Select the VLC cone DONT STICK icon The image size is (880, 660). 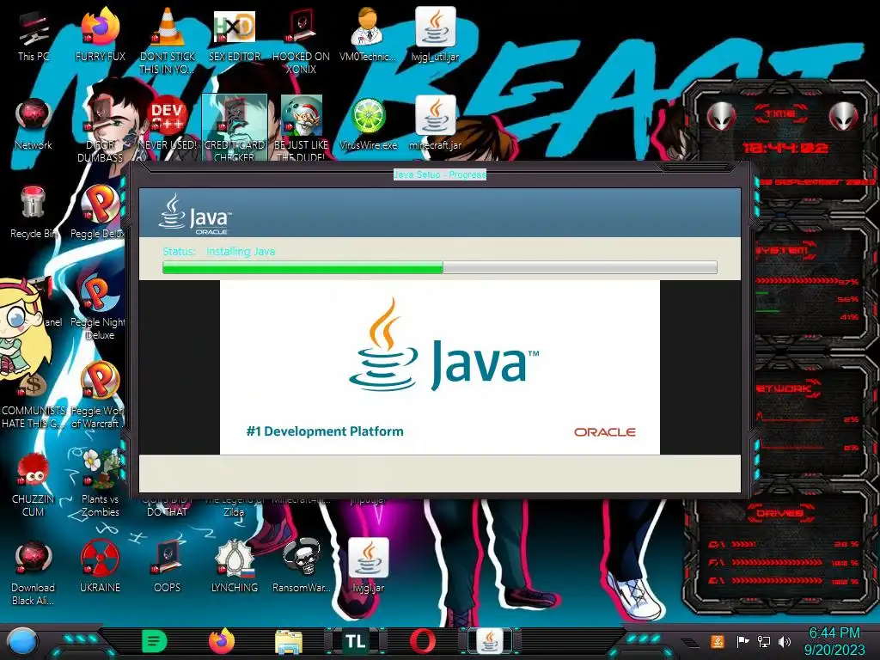(x=168, y=40)
